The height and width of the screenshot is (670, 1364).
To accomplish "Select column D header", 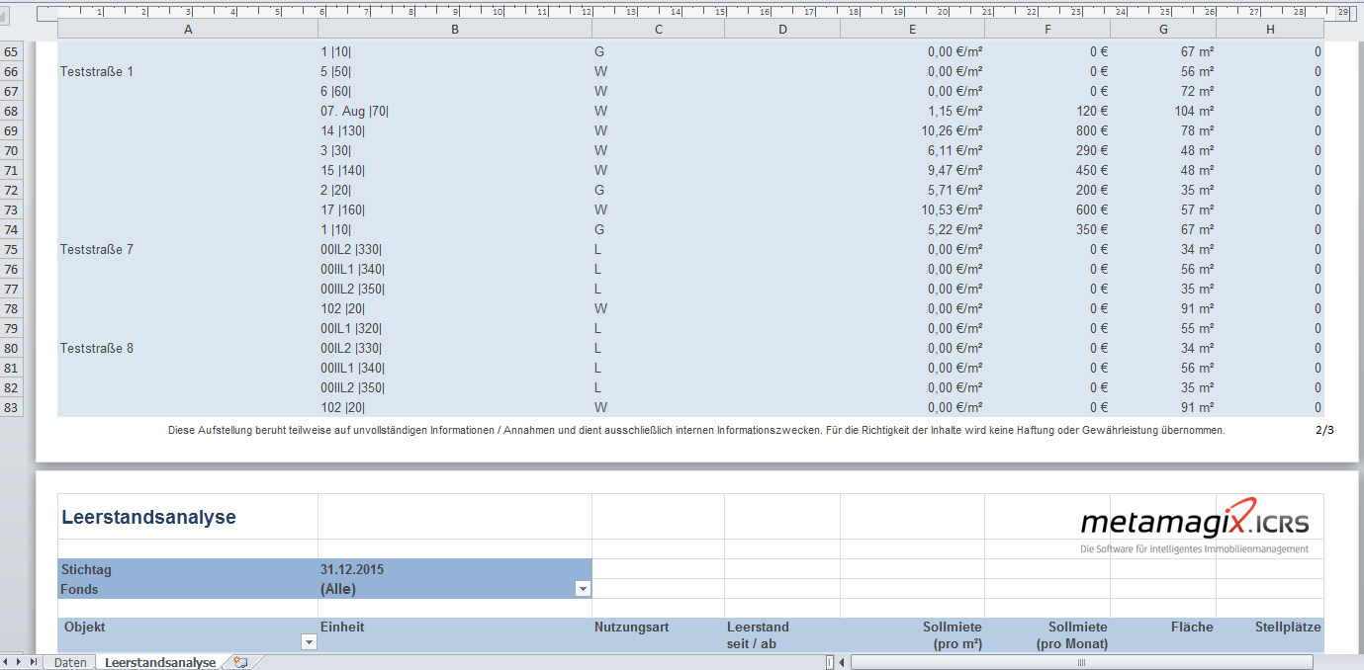I will point(782,30).
